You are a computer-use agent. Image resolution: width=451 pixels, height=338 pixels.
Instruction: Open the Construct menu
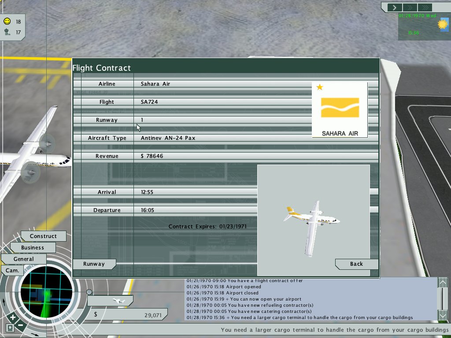tap(43, 236)
